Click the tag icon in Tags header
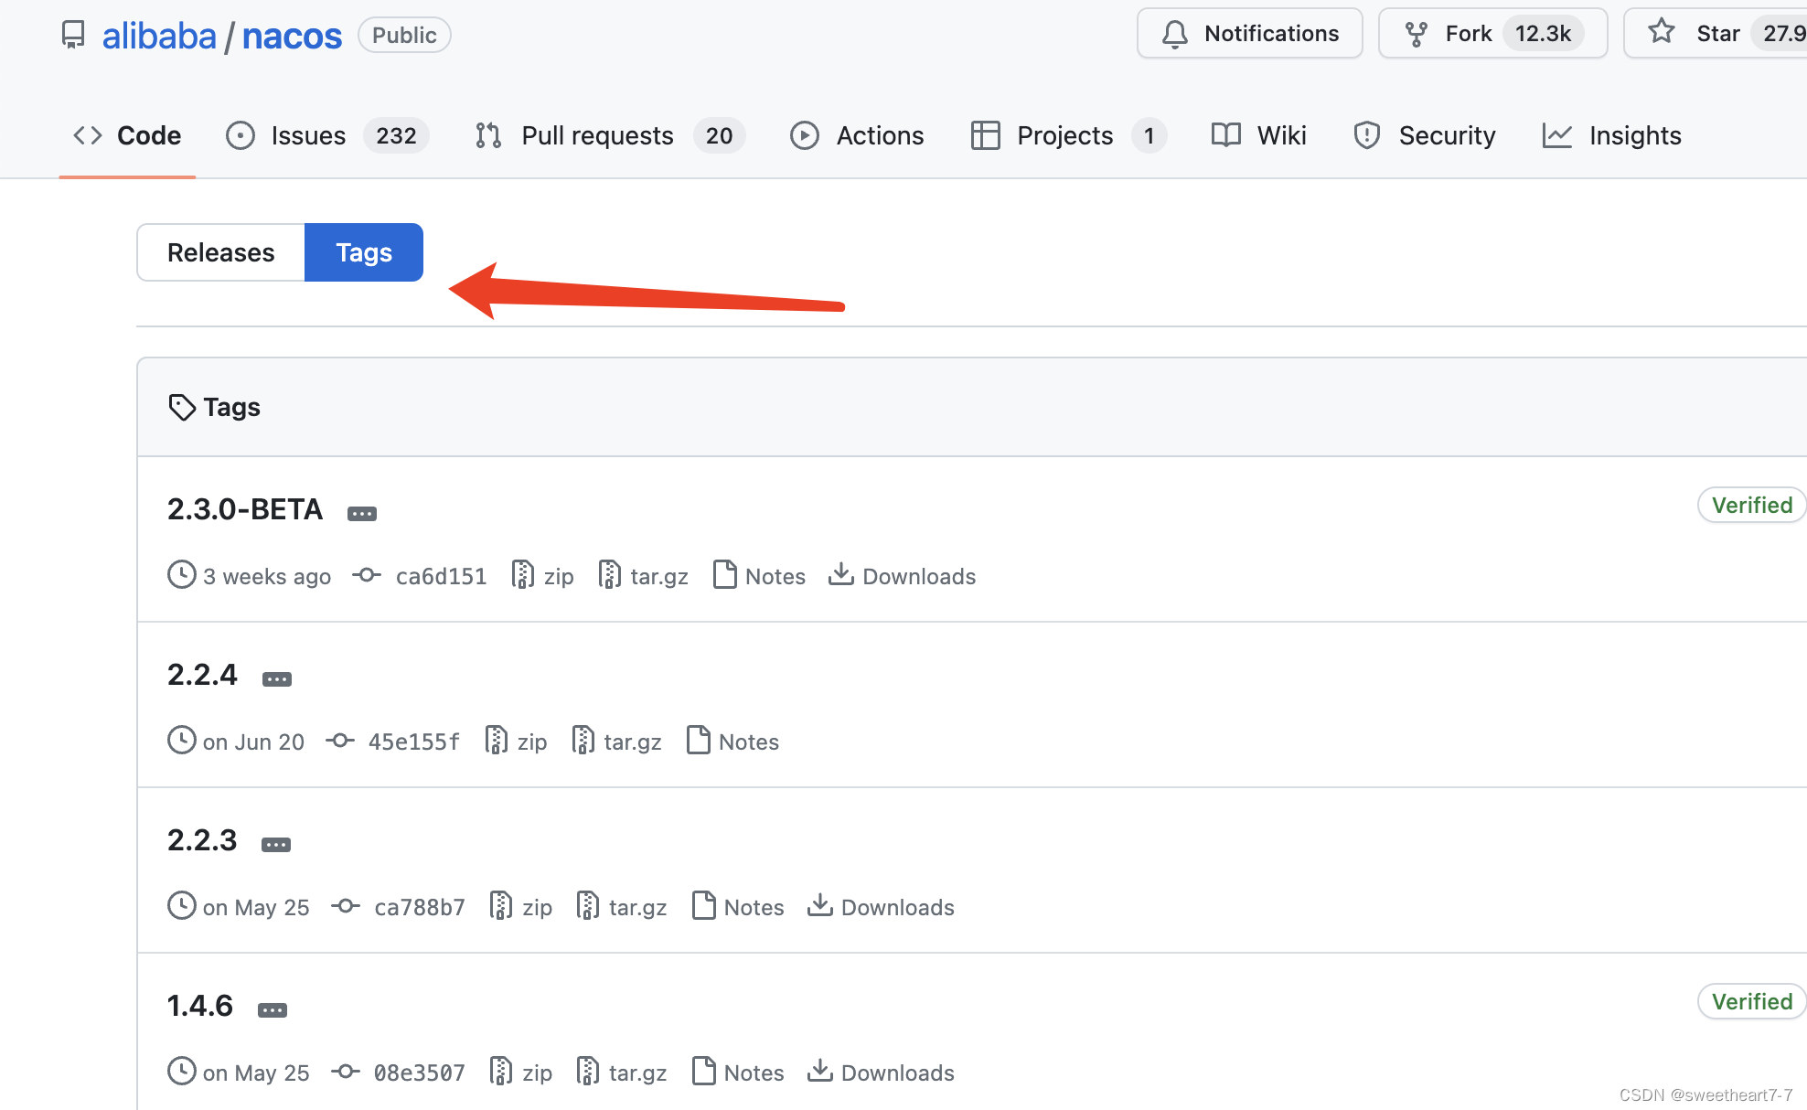1807x1110 pixels. click(182, 407)
